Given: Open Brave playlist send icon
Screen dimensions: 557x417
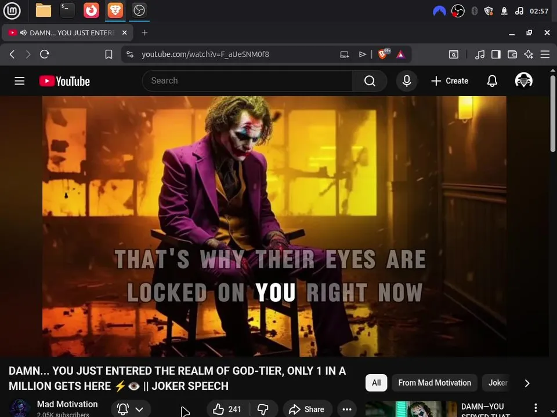Looking at the screenshot, I should [362, 54].
